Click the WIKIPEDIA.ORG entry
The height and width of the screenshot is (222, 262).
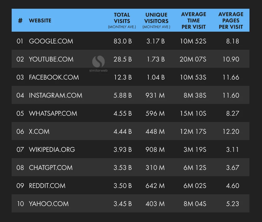(52, 149)
